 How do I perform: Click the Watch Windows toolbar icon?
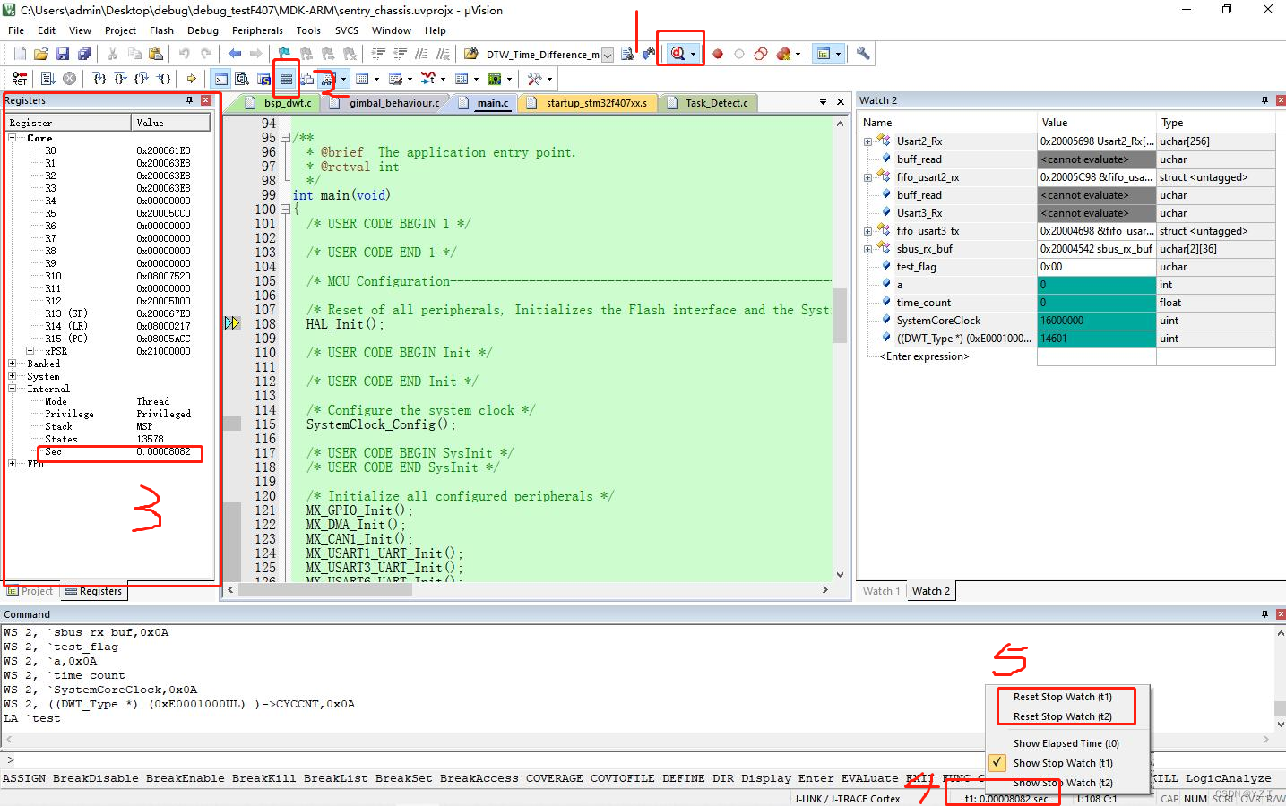click(x=328, y=79)
